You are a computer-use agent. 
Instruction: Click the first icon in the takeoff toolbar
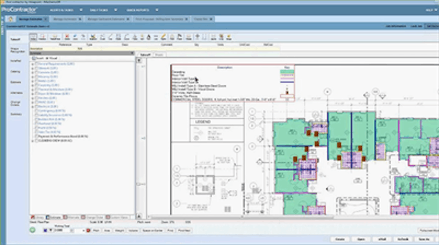(x=33, y=37)
